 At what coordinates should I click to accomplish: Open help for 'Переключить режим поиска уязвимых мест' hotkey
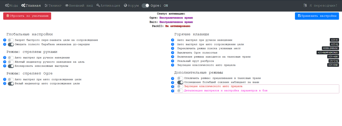(x=172, y=49)
